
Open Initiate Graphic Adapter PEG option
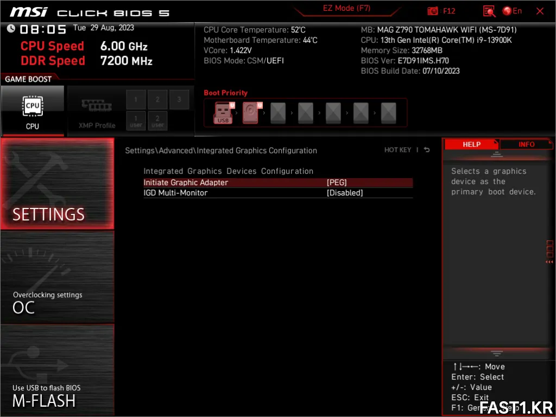coord(278,182)
